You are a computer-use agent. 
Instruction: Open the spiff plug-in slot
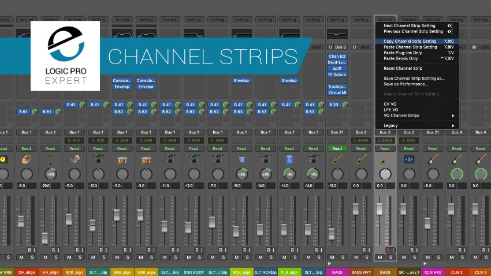tap(337, 69)
